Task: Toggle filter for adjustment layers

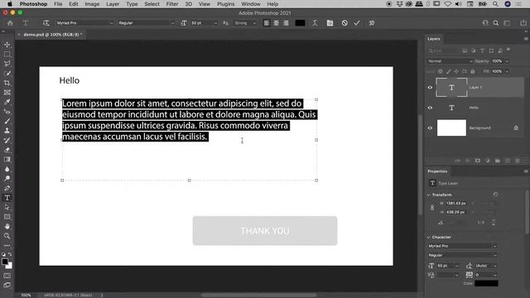Action: (x=474, y=50)
